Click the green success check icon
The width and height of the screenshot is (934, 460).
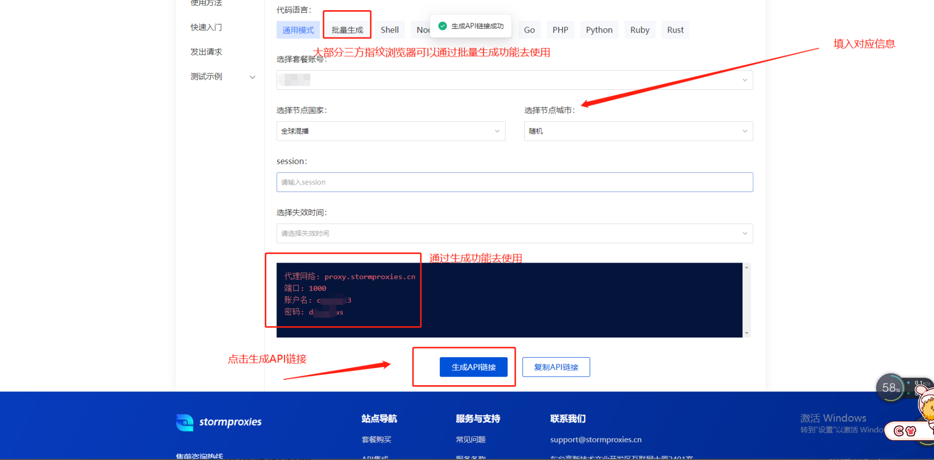pos(442,26)
